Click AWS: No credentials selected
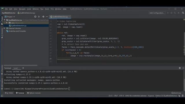This screenshot has height=104, width=185. click(x=136, y=96)
